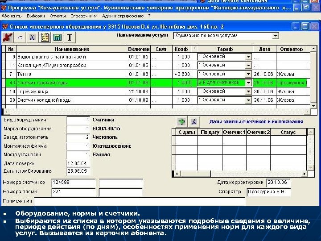Click the Монтажная фирма code field
321x241 pixels.
coord(78,146)
